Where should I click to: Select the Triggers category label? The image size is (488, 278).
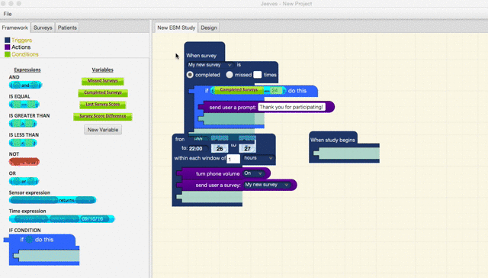pyautogui.click(x=22, y=40)
